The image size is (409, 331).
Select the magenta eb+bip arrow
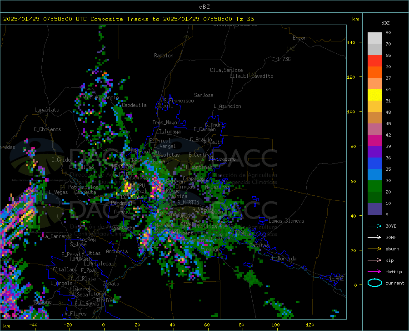(x=374, y=272)
